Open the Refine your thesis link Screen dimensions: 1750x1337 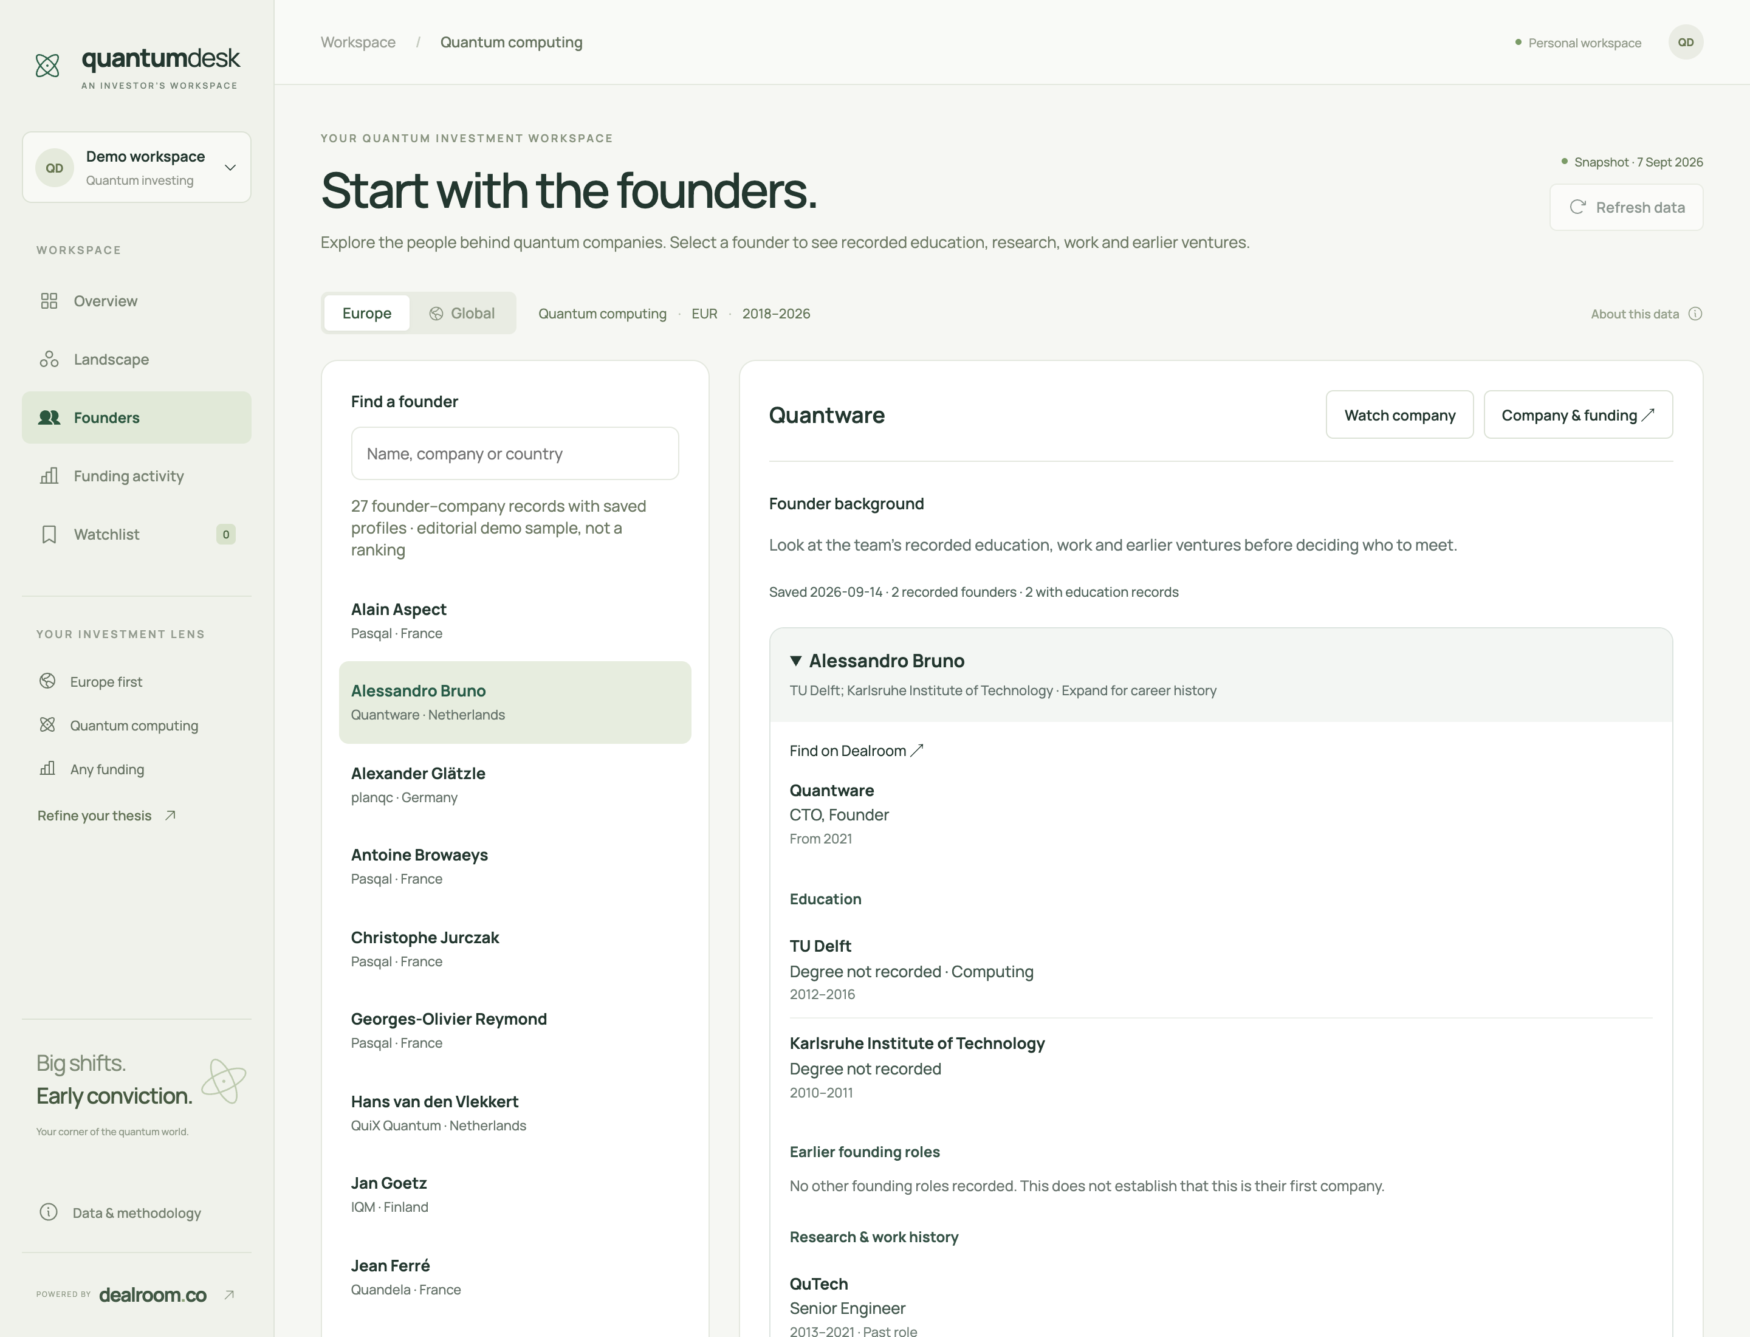click(x=106, y=815)
